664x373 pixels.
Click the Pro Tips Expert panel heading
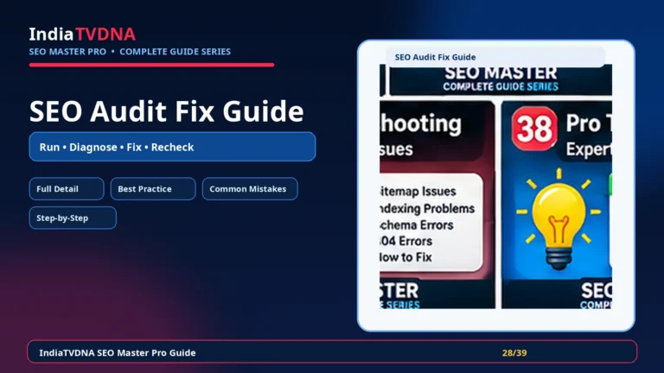tap(589, 136)
